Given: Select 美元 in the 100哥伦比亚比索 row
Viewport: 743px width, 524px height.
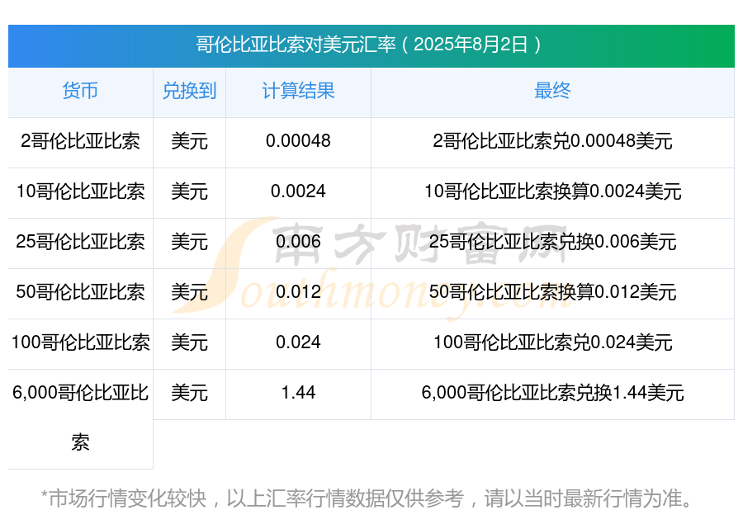Looking at the screenshot, I should pos(189,342).
